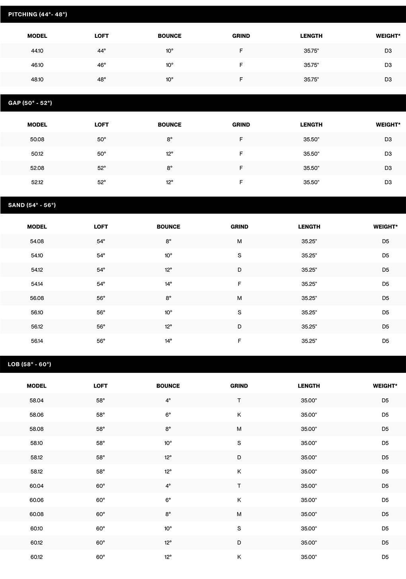
Task: Click the PITCHING (44°- 48°) section header
Action: pyautogui.click(x=38, y=14)
